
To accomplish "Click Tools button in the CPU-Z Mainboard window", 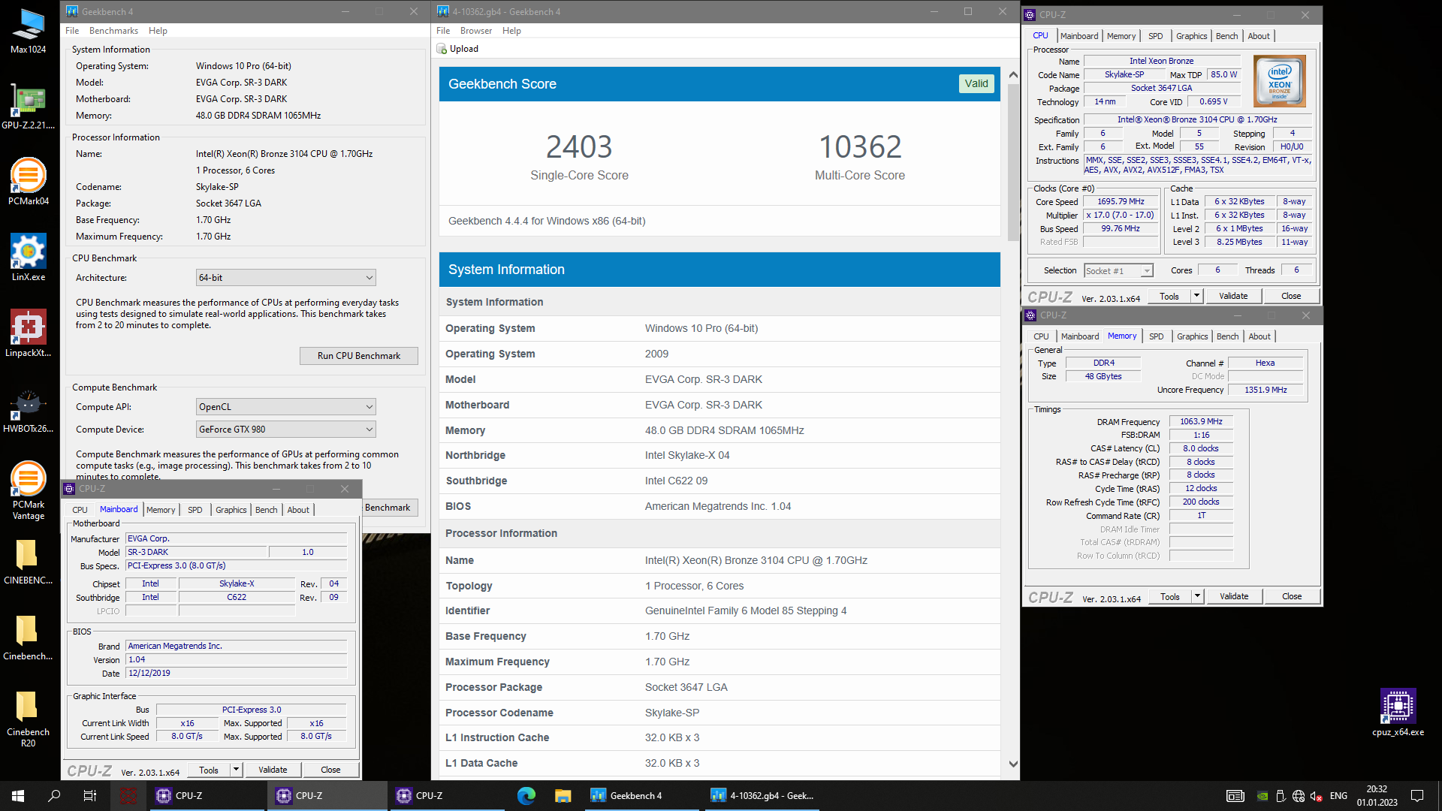I will tap(209, 770).
